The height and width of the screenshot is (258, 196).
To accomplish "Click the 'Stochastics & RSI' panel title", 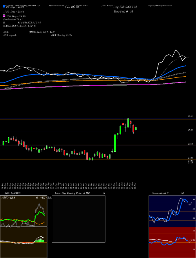I will pyautogui.click(x=168, y=193).
